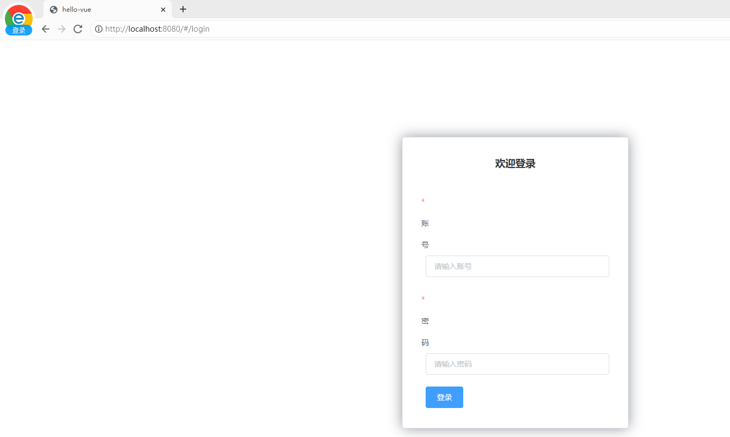The height and width of the screenshot is (437, 730).
Task: Focus the 请输入密码 password input field
Action: pyautogui.click(x=517, y=364)
